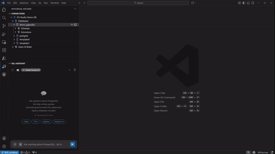275x154 pixels.
Task: Open the Run and Debug view
Action: point(4,34)
